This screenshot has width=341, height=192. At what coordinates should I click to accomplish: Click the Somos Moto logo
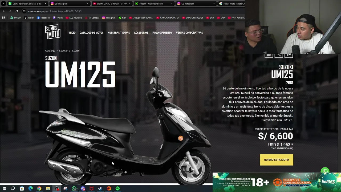point(53,32)
